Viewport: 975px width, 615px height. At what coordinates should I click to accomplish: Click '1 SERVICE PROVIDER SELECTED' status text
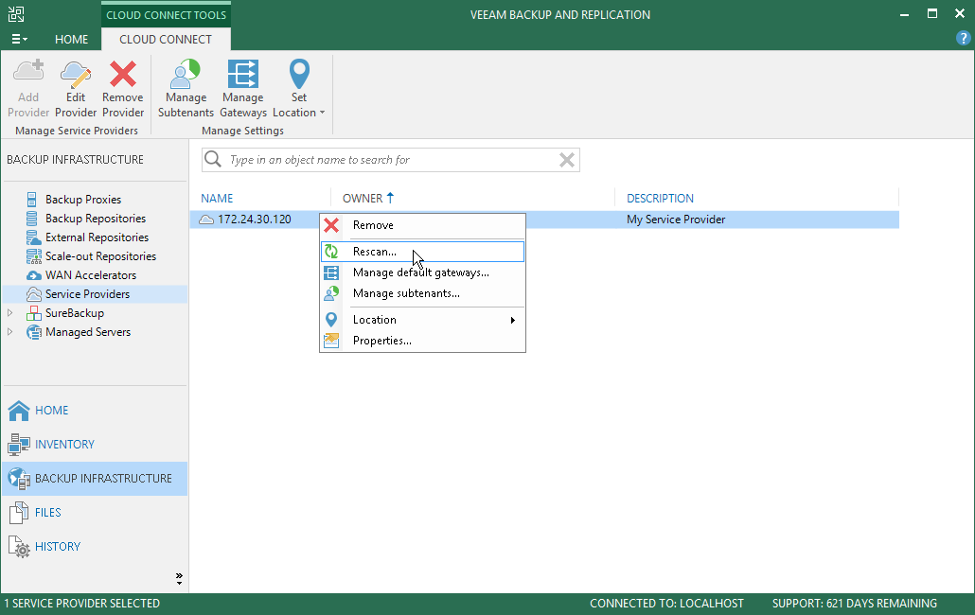82,604
